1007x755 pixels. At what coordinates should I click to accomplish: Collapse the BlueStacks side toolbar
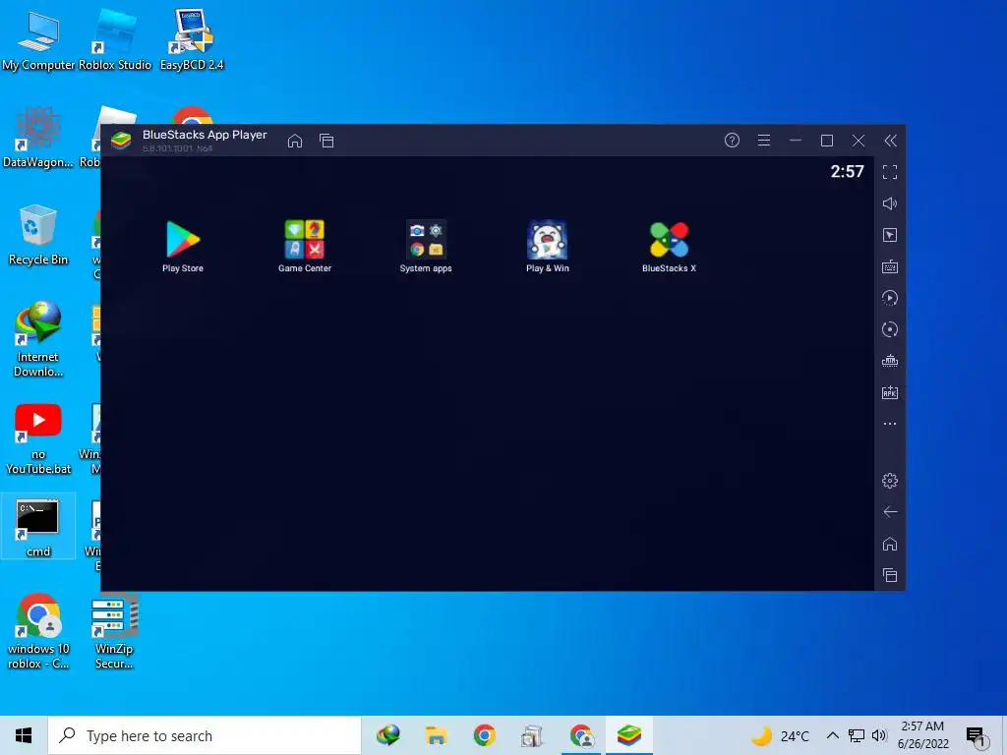(890, 141)
